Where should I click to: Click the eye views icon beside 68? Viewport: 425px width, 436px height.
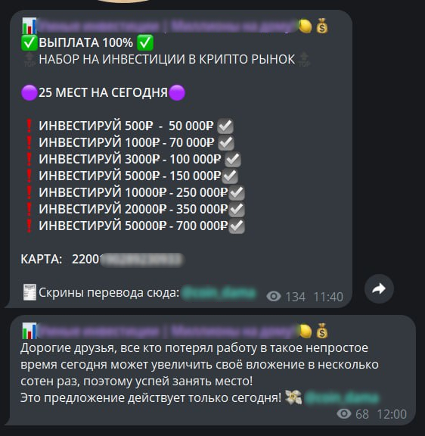tap(344, 414)
